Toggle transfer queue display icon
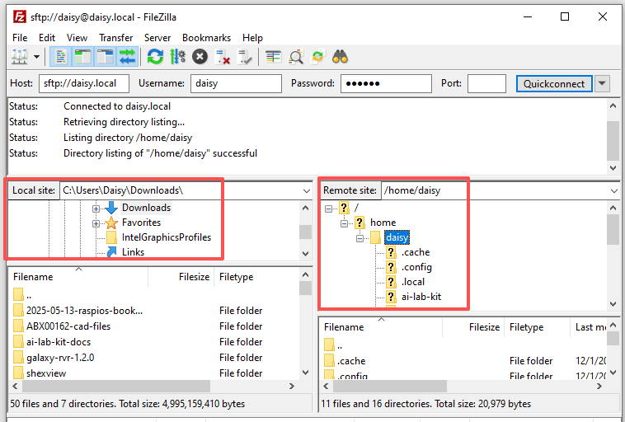 (128, 57)
